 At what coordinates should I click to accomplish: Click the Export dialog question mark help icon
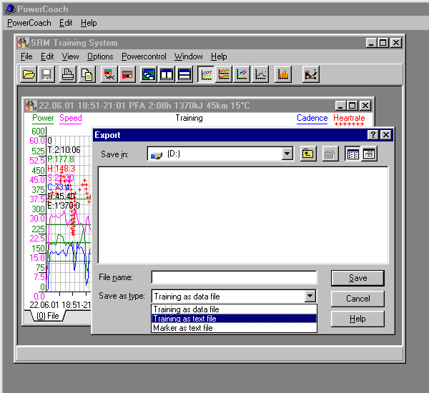pos(373,134)
